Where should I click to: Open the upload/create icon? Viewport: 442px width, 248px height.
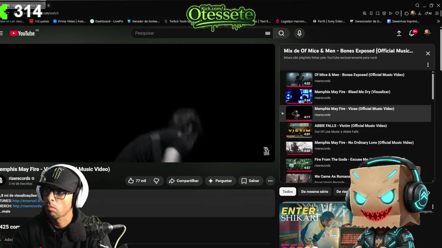[399, 33]
